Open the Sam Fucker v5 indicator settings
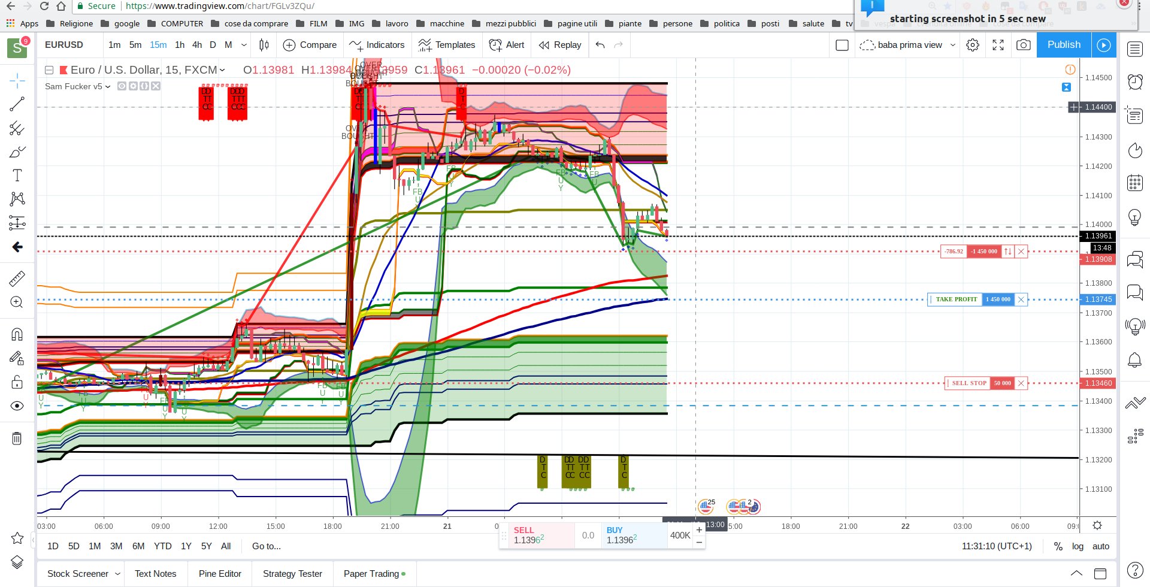 133,86
